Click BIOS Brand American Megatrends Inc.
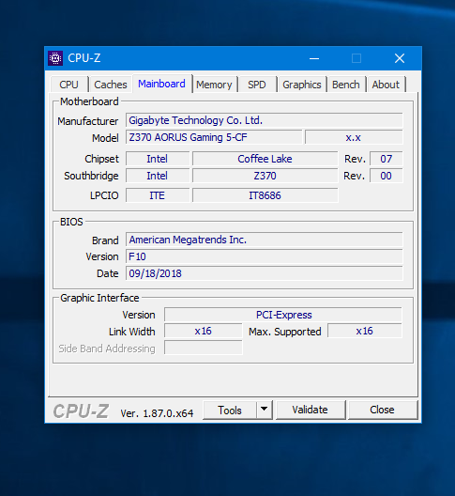 tap(265, 240)
